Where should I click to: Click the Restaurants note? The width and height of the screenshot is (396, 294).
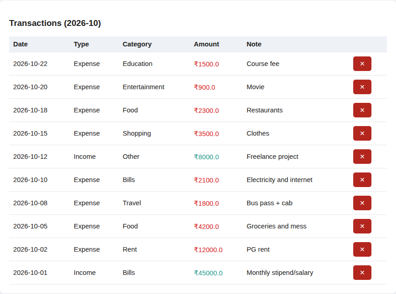[264, 110]
